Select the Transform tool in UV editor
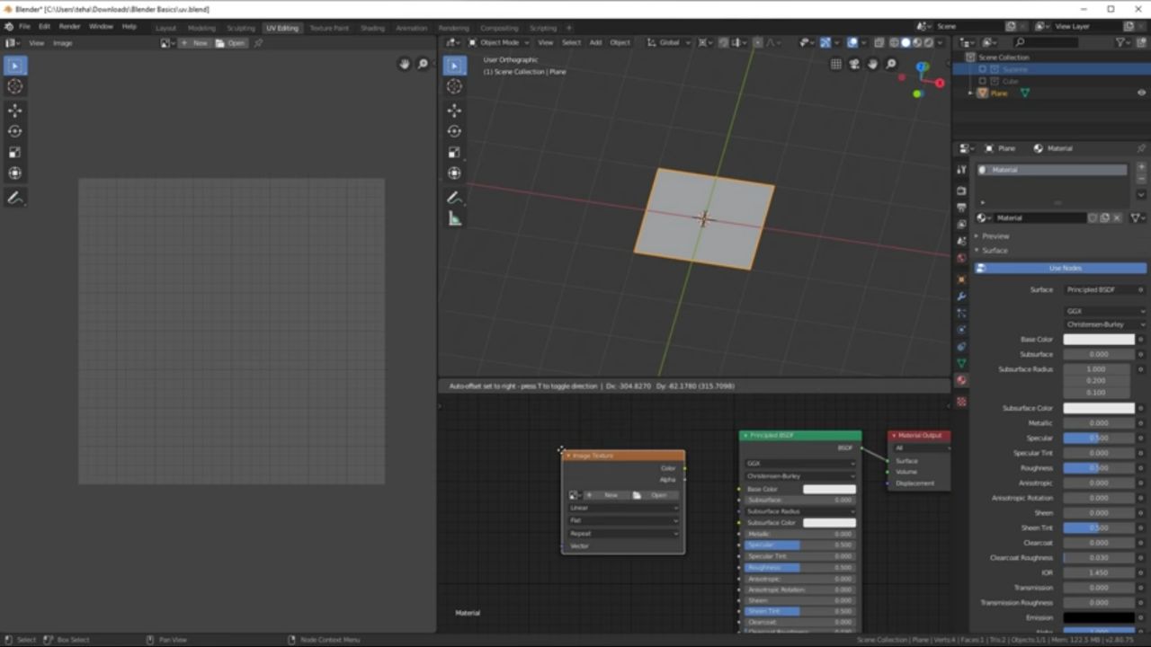This screenshot has width=1151, height=647. point(15,173)
